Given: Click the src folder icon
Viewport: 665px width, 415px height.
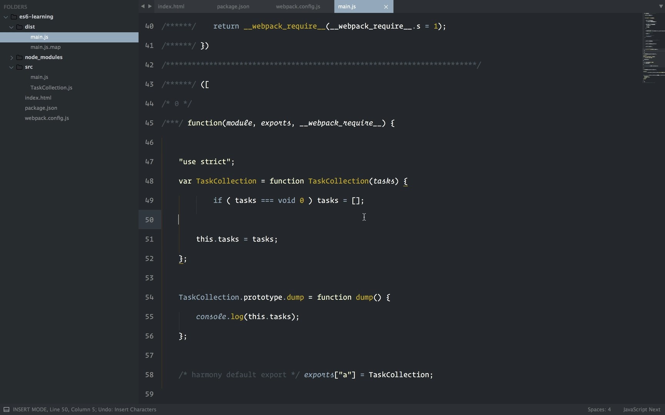Looking at the screenshot, I should (19, 67).
